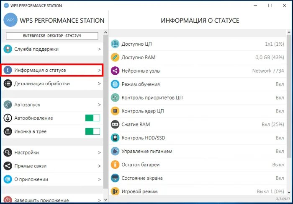Image resolution: width=293 pixels, height=204 pixels.
Task: Click the Завершить приложение power icon
Action: 8,199
